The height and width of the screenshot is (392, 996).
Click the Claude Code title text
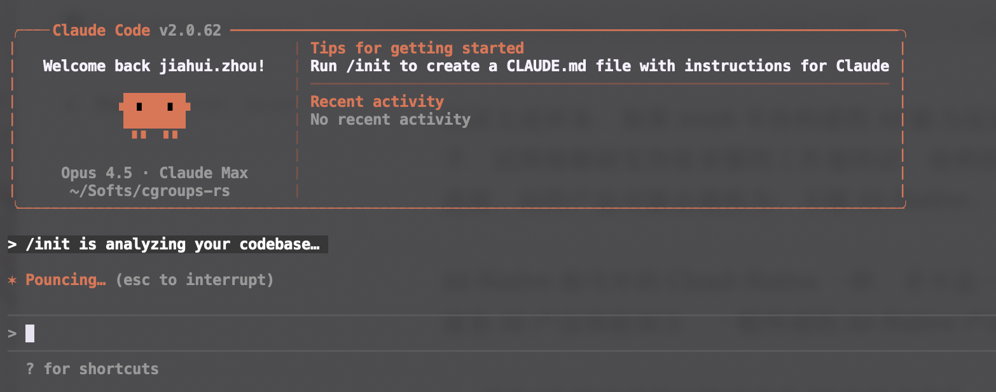pyautogui.click(x=101, y=31)
